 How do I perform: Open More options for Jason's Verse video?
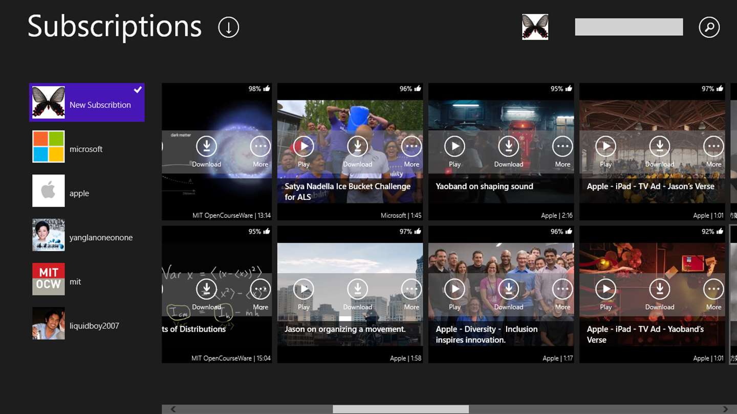[x=713, y=147]
